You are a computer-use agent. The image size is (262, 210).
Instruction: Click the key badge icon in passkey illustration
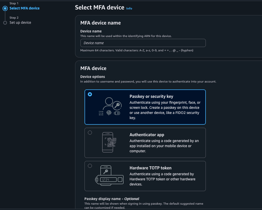[x=117, y=105]
